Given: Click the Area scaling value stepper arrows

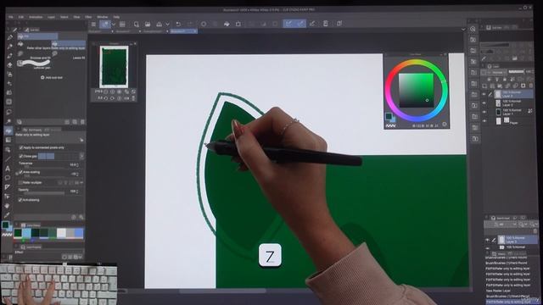Looking at the screenshot, I should point(77,174).
